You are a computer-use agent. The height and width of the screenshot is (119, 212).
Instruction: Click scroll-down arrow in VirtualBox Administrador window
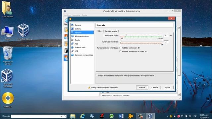(x=179, y=95)
